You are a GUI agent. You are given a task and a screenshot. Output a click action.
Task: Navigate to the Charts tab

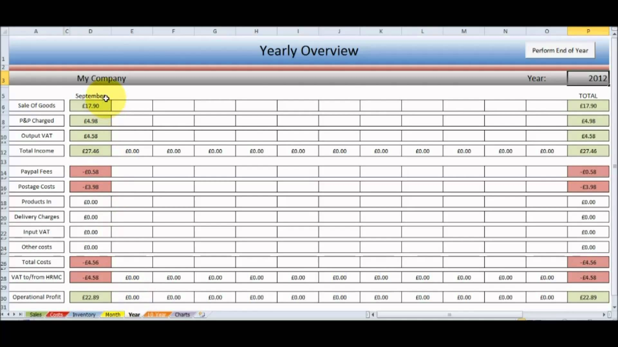coord(182,314)
